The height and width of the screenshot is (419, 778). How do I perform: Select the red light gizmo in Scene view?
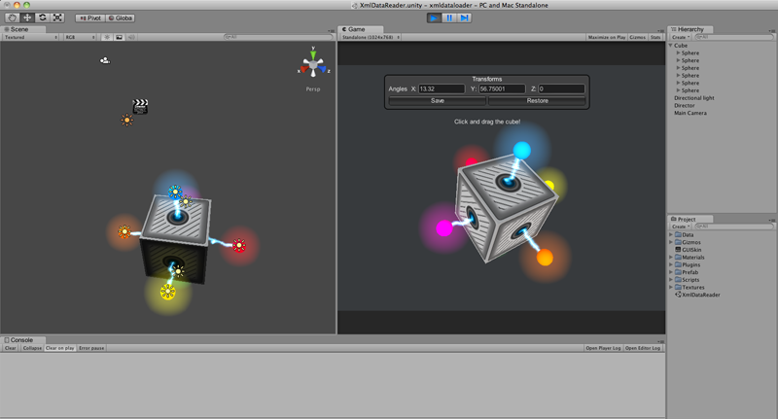tap(239, 245)
